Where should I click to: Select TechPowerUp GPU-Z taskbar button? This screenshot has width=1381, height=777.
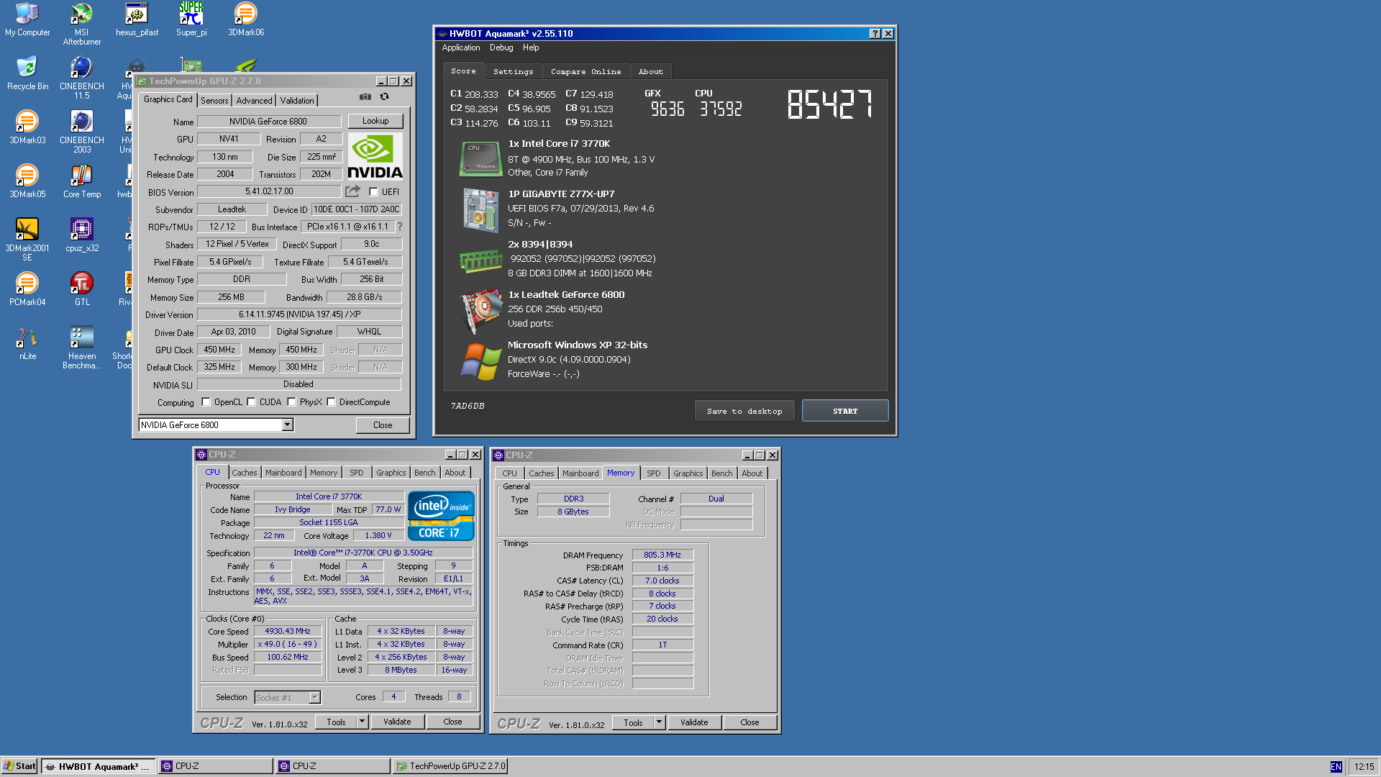pyautogui.click(x=451, y=766)
